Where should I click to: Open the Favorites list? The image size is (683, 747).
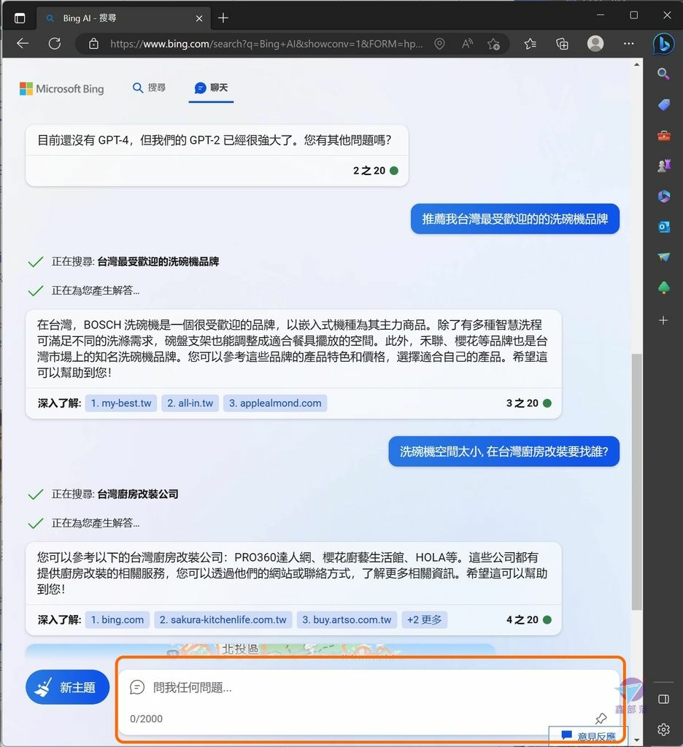tap(530, 44)
